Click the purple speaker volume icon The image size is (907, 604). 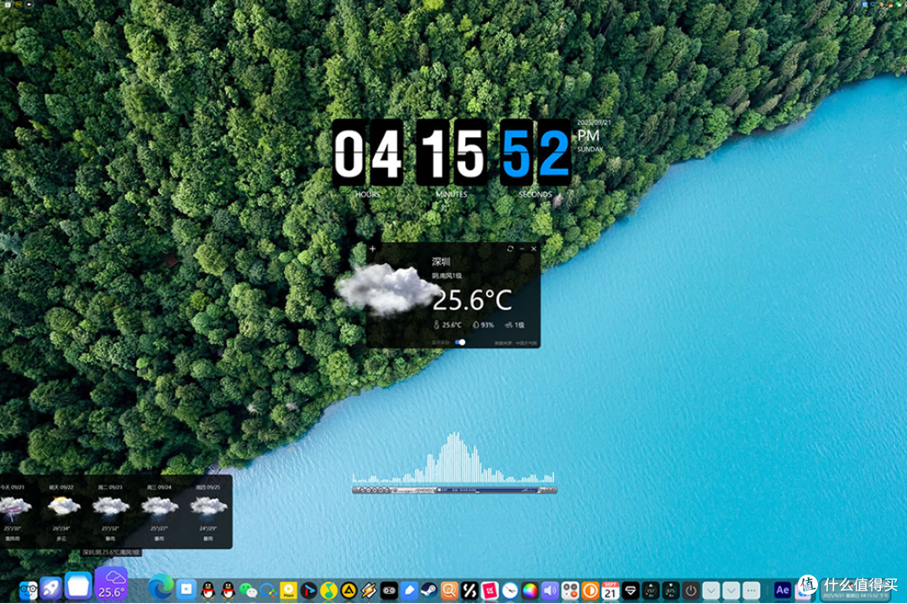550,590
